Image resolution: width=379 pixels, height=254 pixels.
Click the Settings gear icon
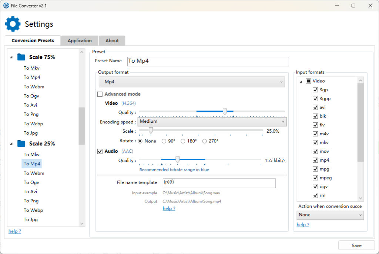click(13, 24)
